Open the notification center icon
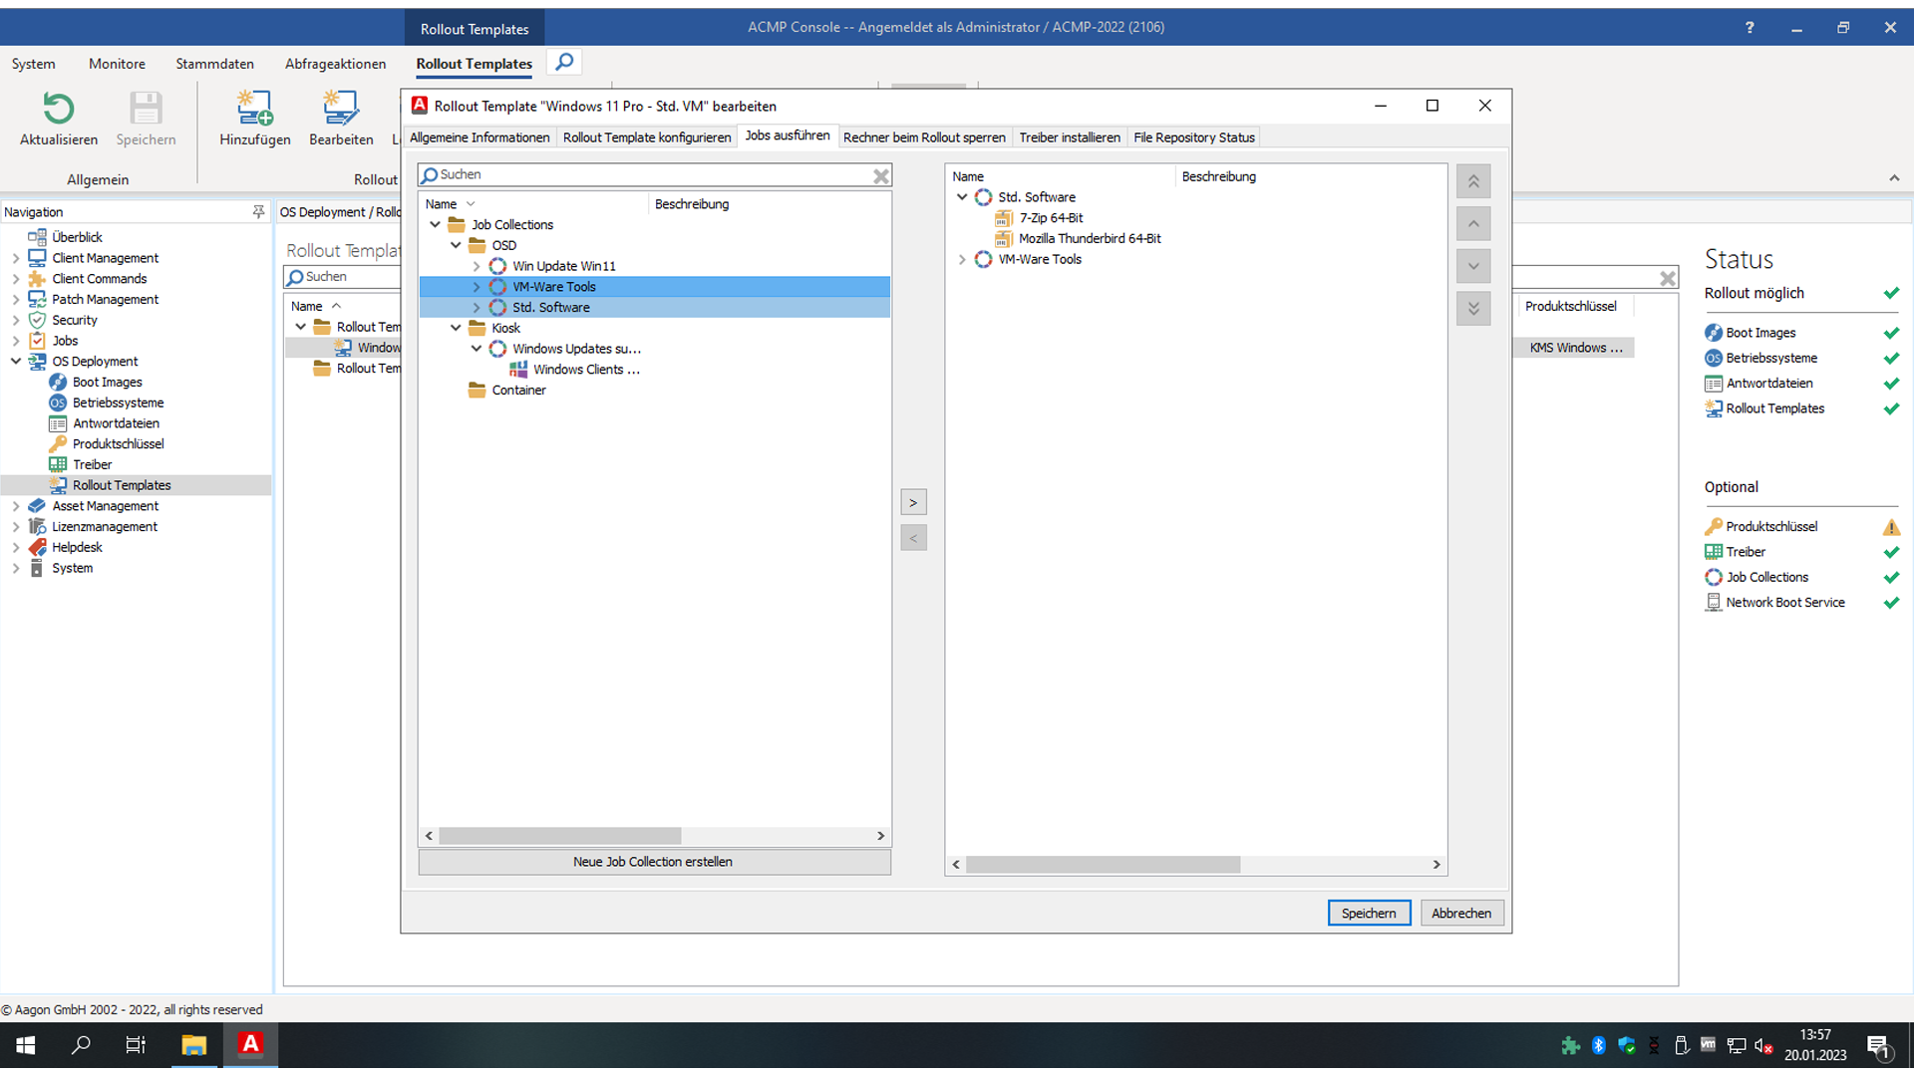 pyautogui.click(x=1879, y=1046)
